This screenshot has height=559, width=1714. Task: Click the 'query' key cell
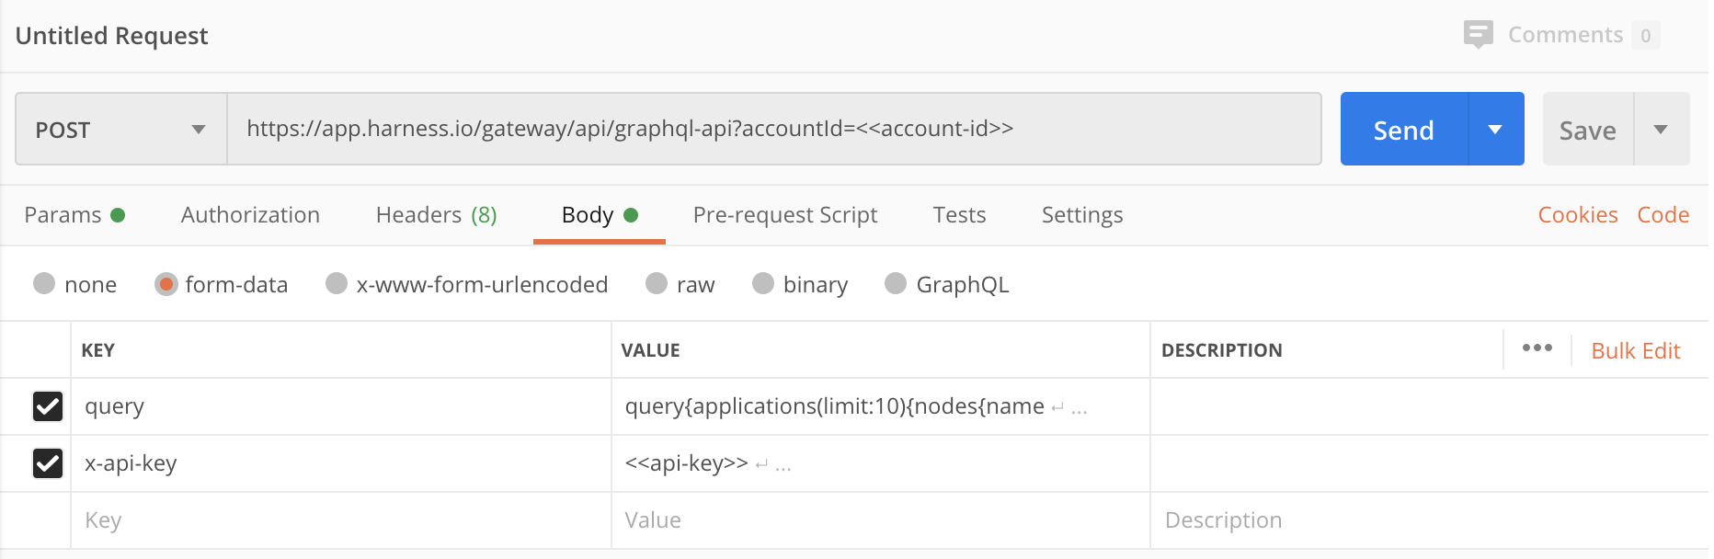coord(341,406)
